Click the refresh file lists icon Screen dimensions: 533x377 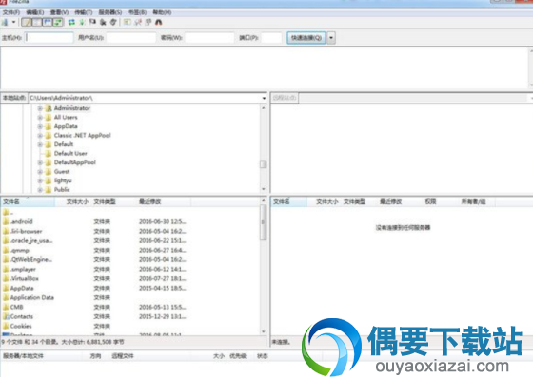pyautogui.click(x=71, y=23)
